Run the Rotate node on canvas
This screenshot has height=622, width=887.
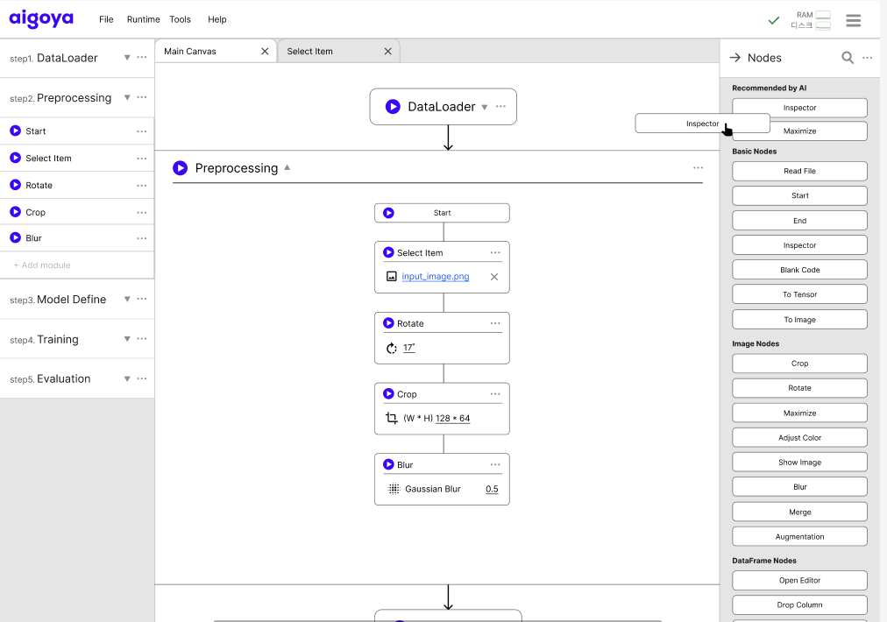pos(388,323)
